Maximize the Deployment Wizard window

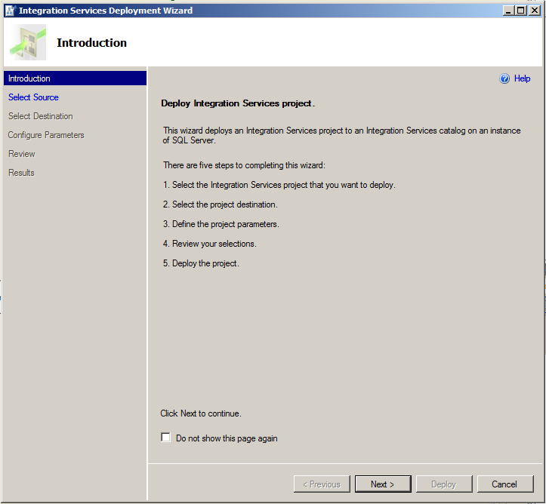point(521,11)
